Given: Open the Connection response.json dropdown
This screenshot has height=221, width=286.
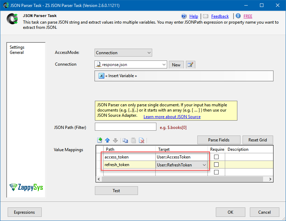Looking at the screenshot, I should [x=131, y=65].
